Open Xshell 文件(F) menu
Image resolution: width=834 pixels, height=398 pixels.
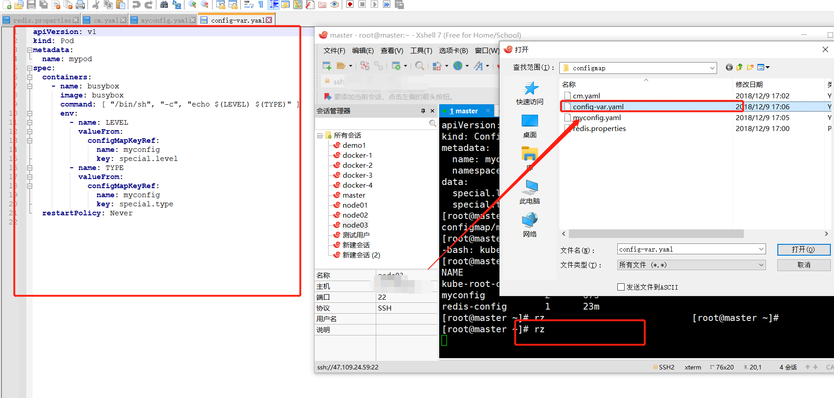coord(334,50)
